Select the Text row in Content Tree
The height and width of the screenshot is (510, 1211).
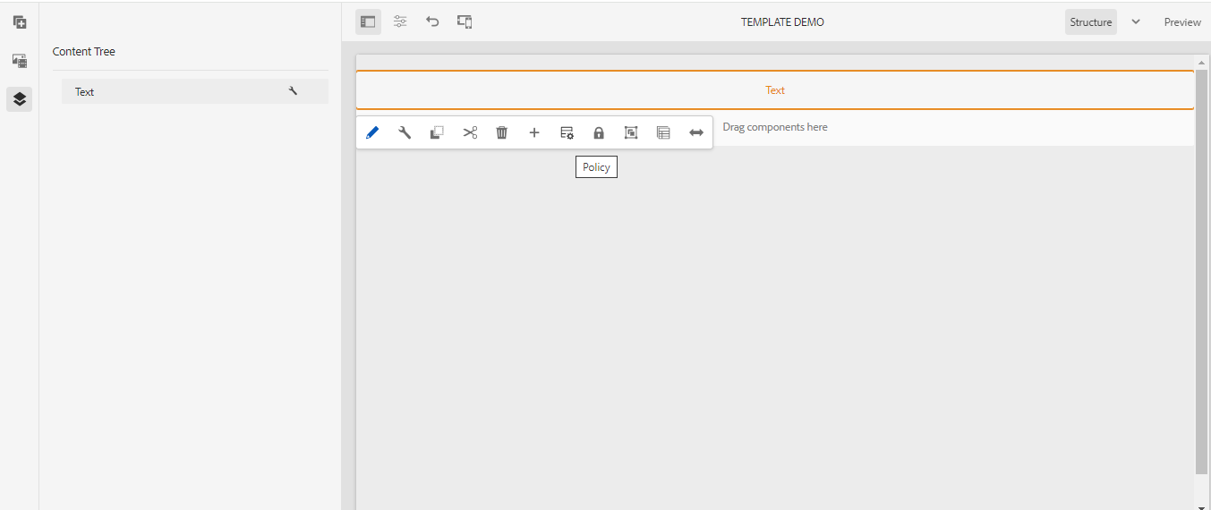(x=195, y=91)
